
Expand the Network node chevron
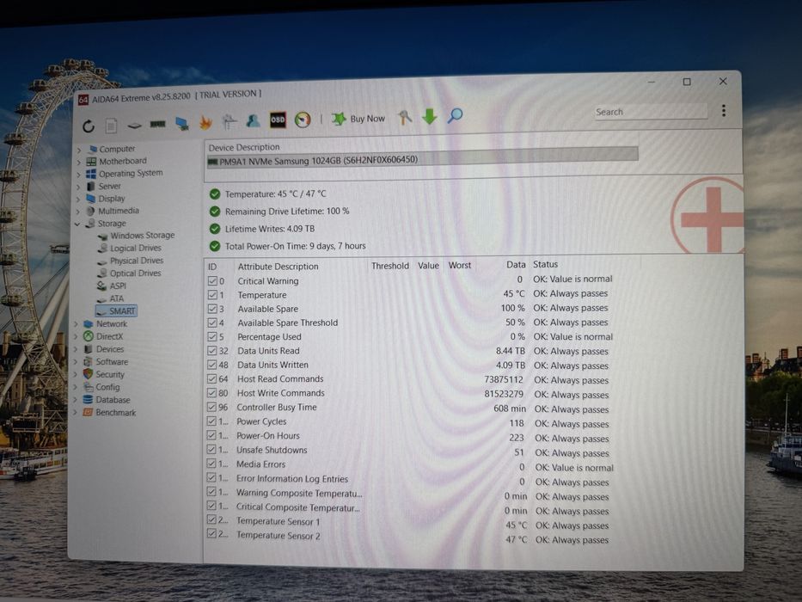point(77,324)
